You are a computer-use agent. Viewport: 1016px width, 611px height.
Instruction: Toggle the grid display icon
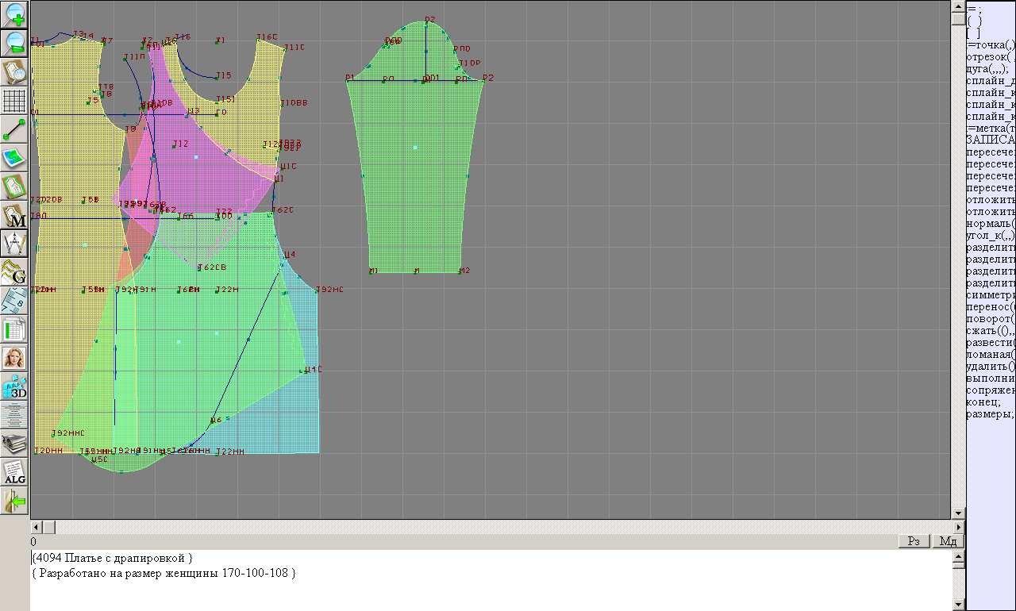15,101
